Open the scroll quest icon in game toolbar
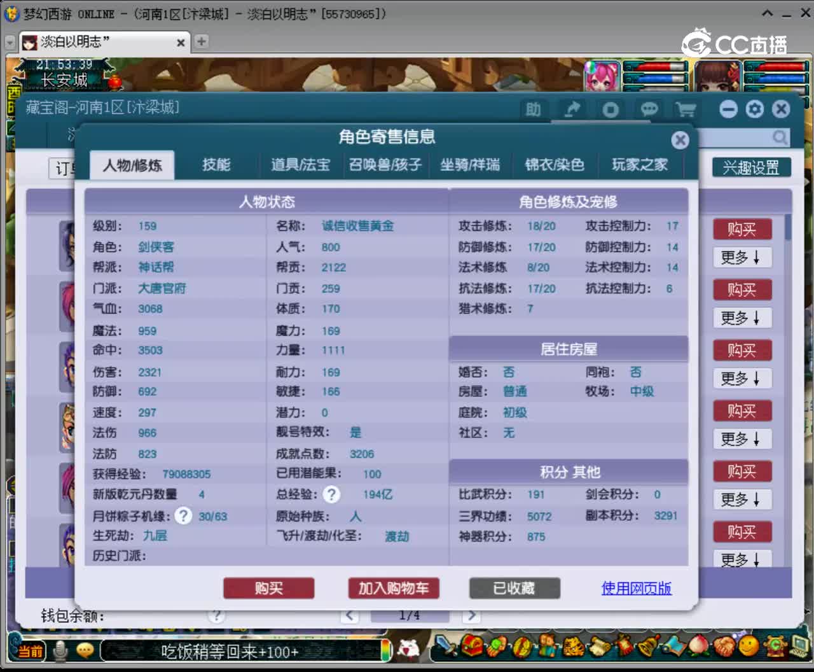The height and width of the screenshot is (672, 814). coord(598,647)
